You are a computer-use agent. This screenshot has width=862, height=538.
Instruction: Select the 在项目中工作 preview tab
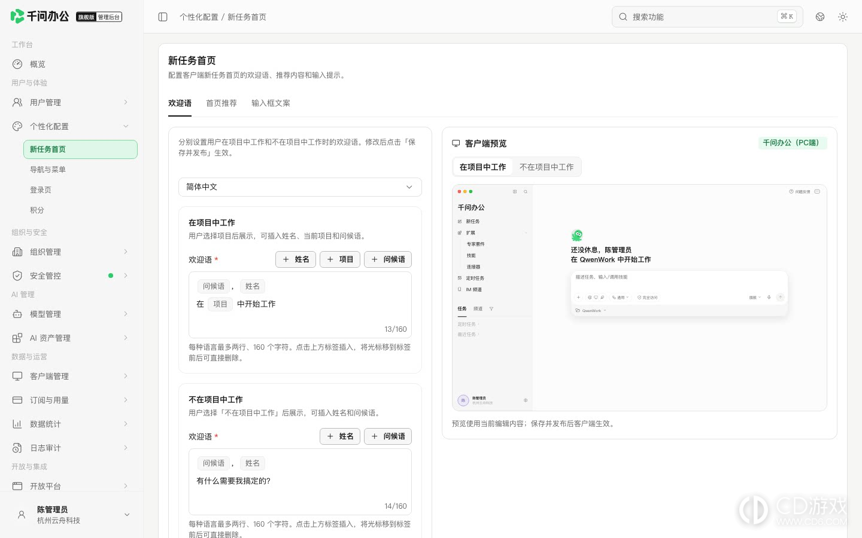pyautogui.click(x=482, y=167)
